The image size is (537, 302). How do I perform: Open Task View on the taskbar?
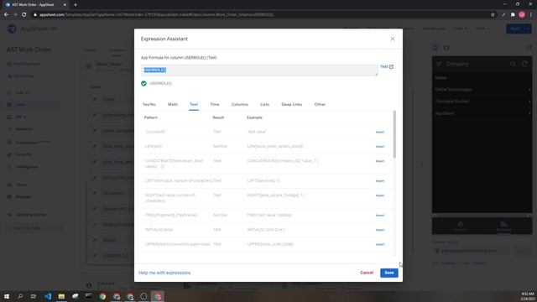[34, 296]
